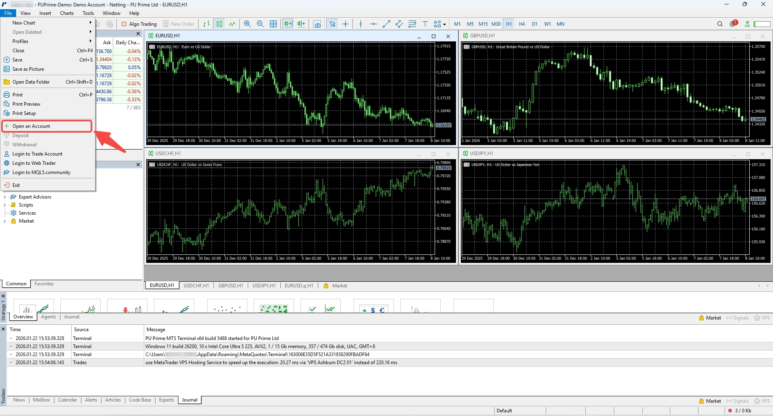Viewport: 773px width, 416px height.
Task: Zoom out on the chart
Action: click(260, 24)
